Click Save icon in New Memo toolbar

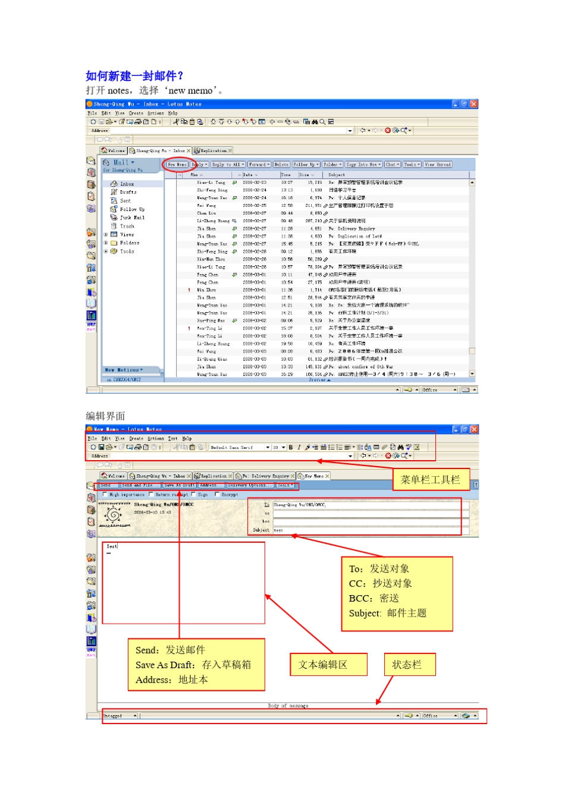(101, 448)
